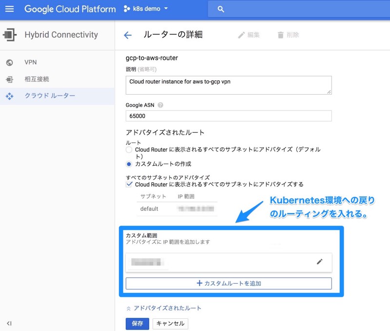Click the IP 範囲 column header
The image size is (390, 331).
pyautogui.click(x=186, y=196)
